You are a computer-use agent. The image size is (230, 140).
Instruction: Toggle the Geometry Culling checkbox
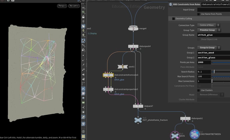tap(173, 19)
